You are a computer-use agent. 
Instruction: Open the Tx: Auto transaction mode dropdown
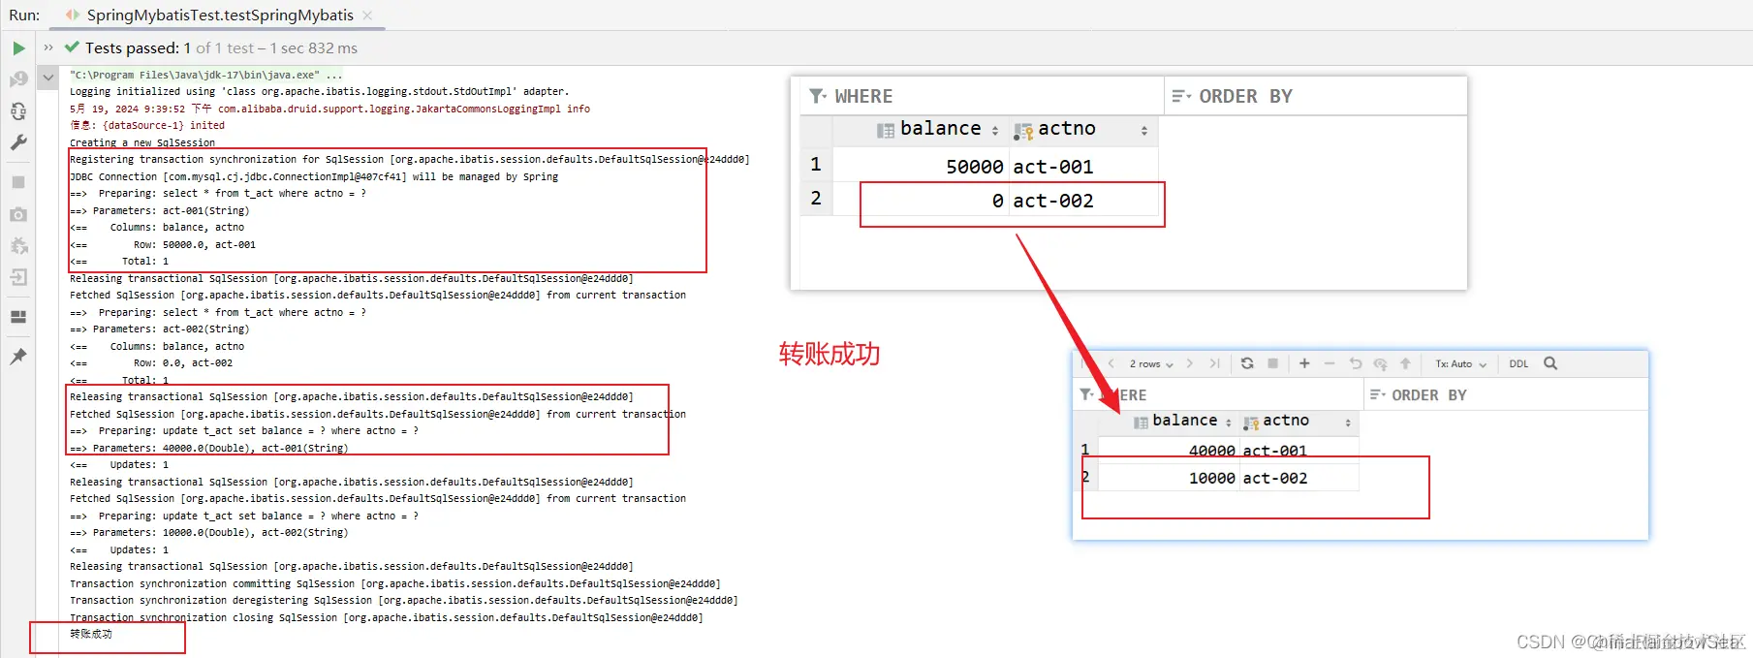(1460, 363)
